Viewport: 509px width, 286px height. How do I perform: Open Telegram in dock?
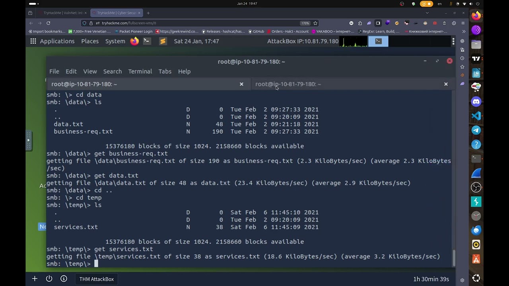[x=476, y=130]
